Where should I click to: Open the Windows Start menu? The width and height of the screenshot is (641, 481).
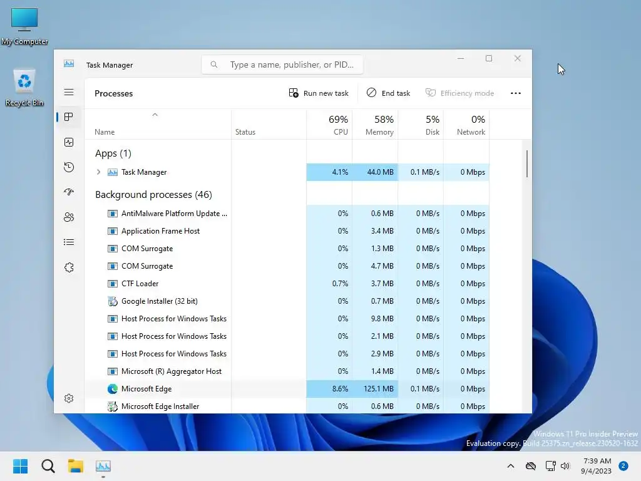tap(21, 466)
